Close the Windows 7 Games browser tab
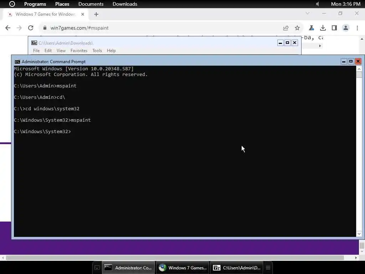This screenshot has width=365, height=274. (x=83, y=14)
